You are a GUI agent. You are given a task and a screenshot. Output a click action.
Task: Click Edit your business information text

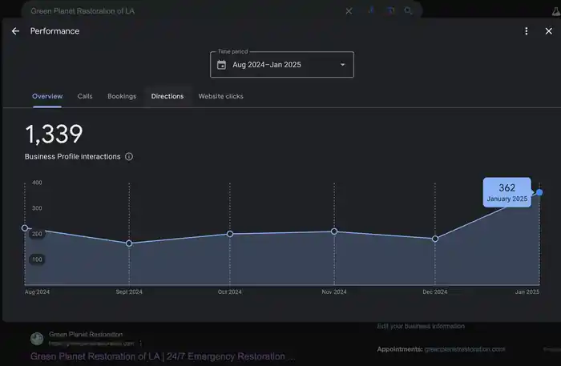coord(421,326)
